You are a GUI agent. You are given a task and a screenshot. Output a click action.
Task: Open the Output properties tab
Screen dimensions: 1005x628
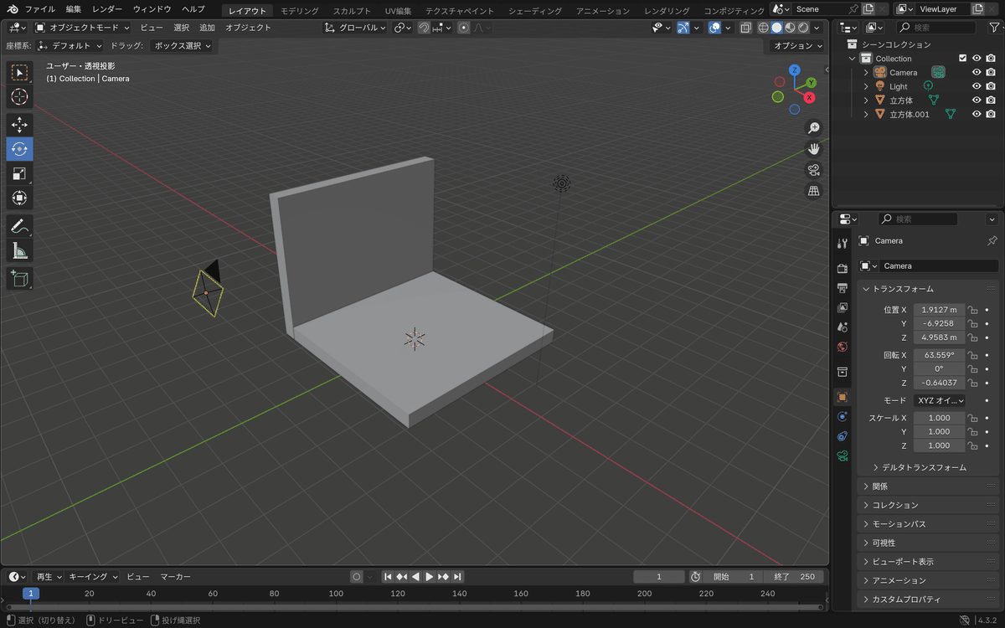point(843,288)
